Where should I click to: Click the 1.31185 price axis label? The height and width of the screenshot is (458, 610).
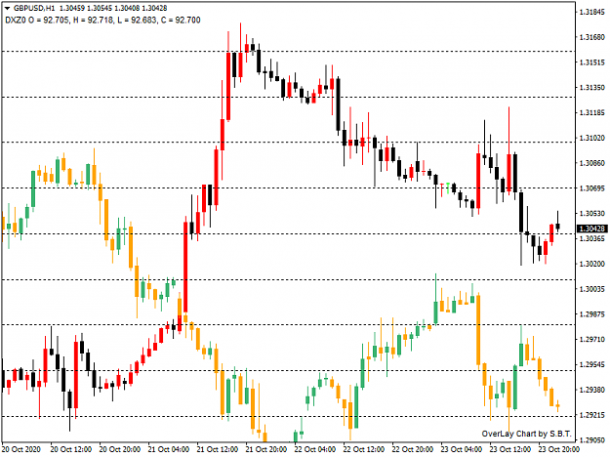[x=592, y=113]
